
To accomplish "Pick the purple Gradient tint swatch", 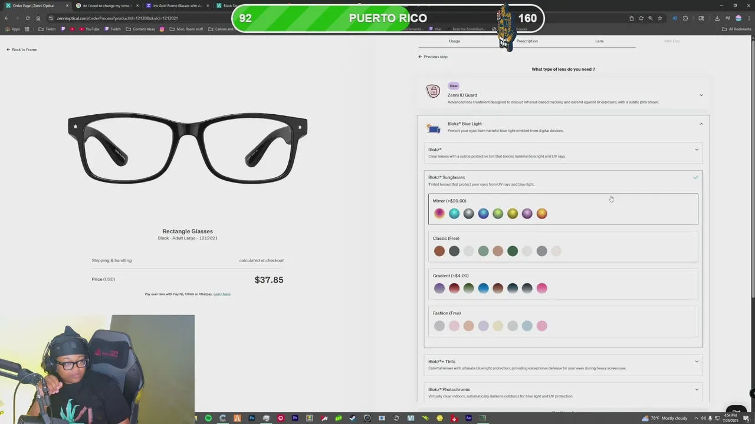I will coord(439,289).
